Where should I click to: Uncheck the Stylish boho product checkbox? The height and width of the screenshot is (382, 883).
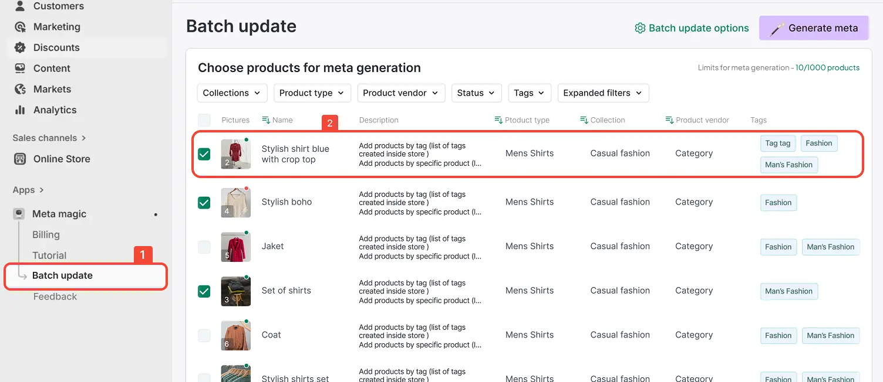point(204,202)
